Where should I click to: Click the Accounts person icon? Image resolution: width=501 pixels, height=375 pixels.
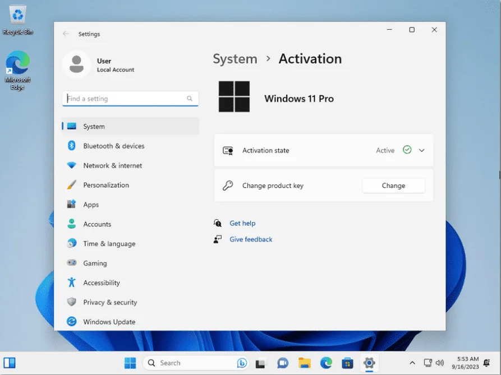pyautogui.click(x=72, y=224)
